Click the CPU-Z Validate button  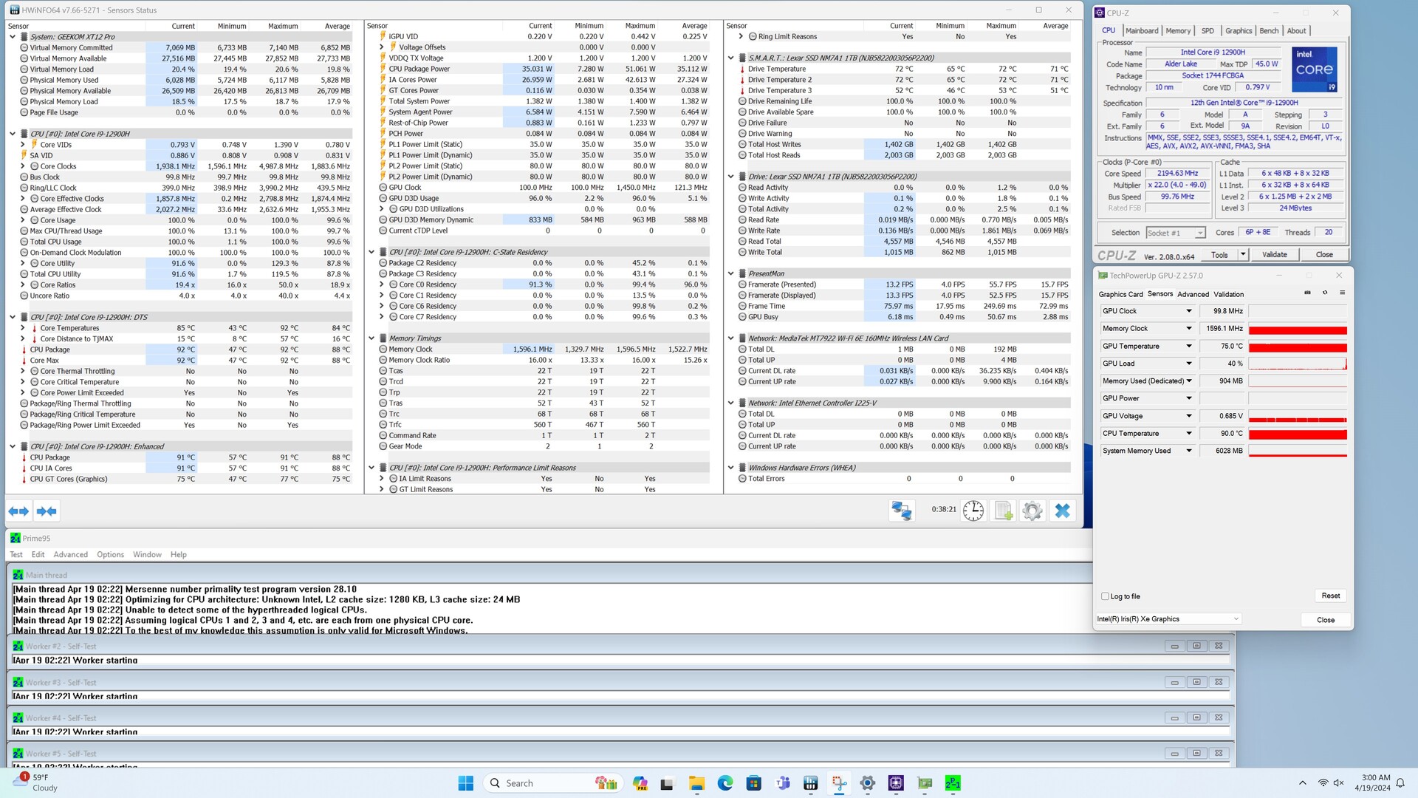1274,255
